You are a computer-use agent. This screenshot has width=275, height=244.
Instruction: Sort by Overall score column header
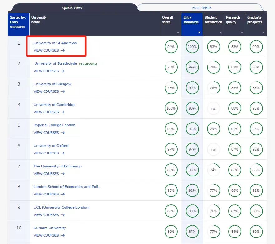167,20
